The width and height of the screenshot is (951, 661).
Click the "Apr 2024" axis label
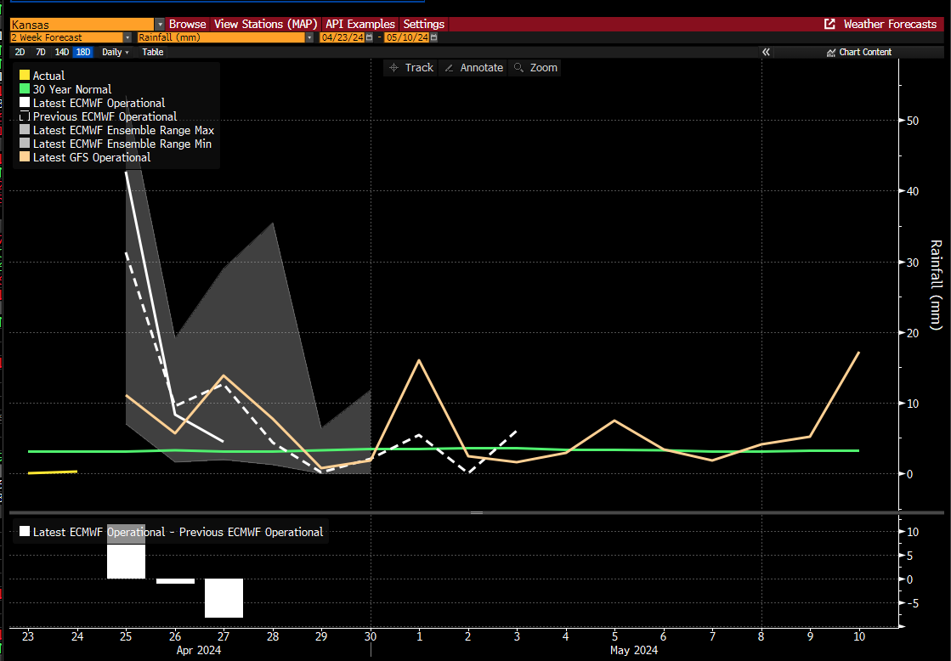pyautogui.click(x=199, y=650)
